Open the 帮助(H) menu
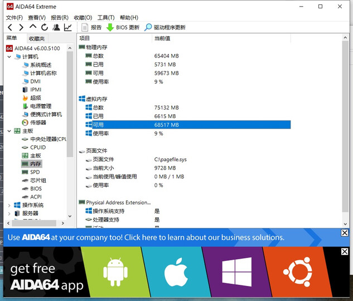 coord(129,17)
